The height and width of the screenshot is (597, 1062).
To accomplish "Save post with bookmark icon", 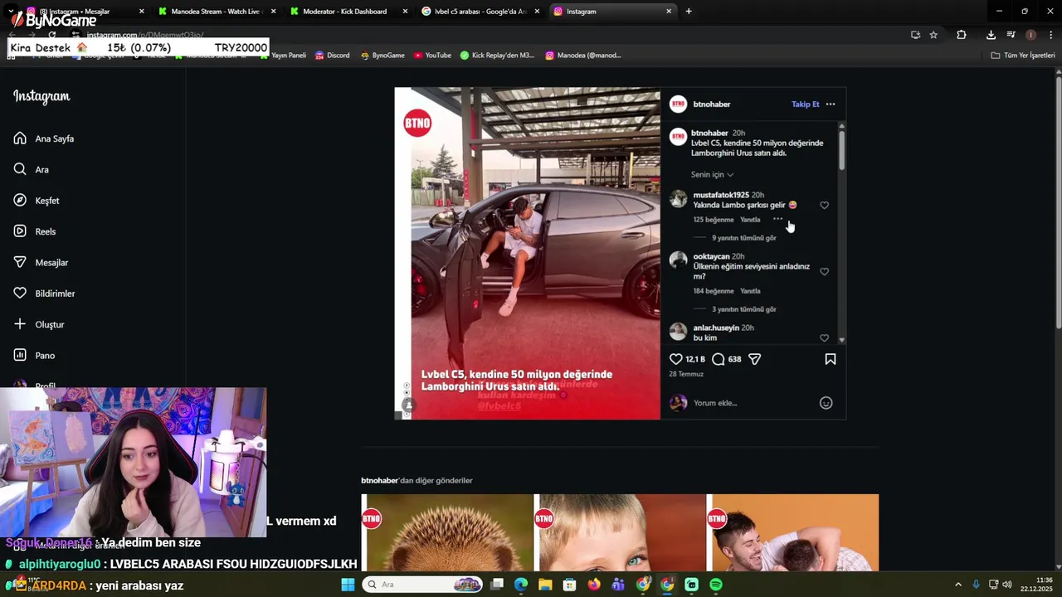I will pyautogui.click(x=831, y=359).
